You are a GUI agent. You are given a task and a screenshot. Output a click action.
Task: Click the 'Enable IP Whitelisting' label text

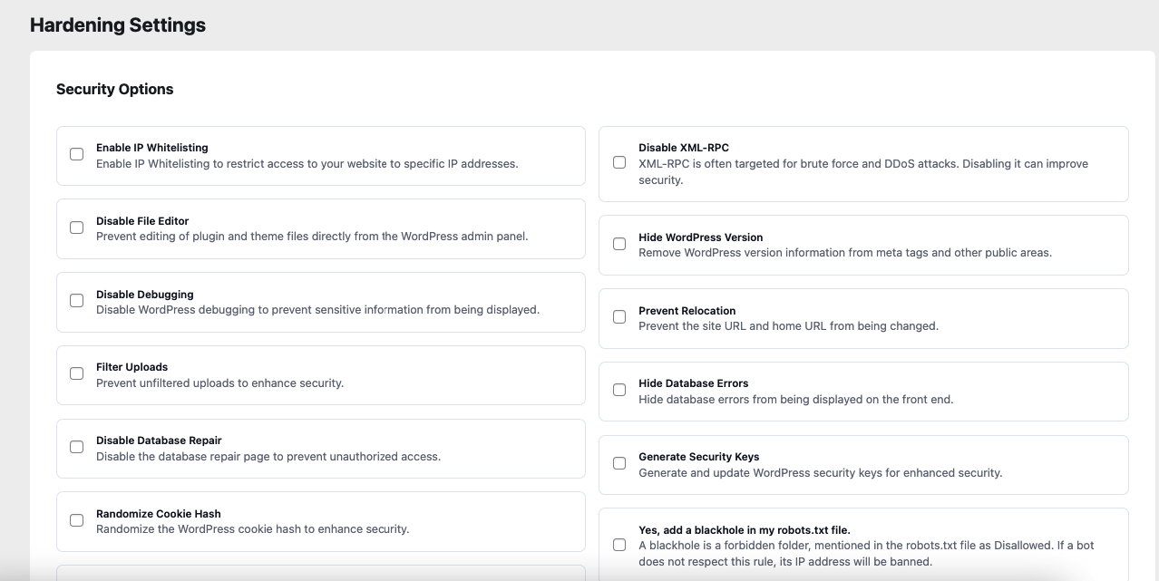151,148
